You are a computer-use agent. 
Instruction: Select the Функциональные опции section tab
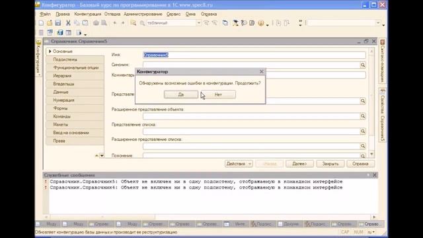[x=75, y=67]
